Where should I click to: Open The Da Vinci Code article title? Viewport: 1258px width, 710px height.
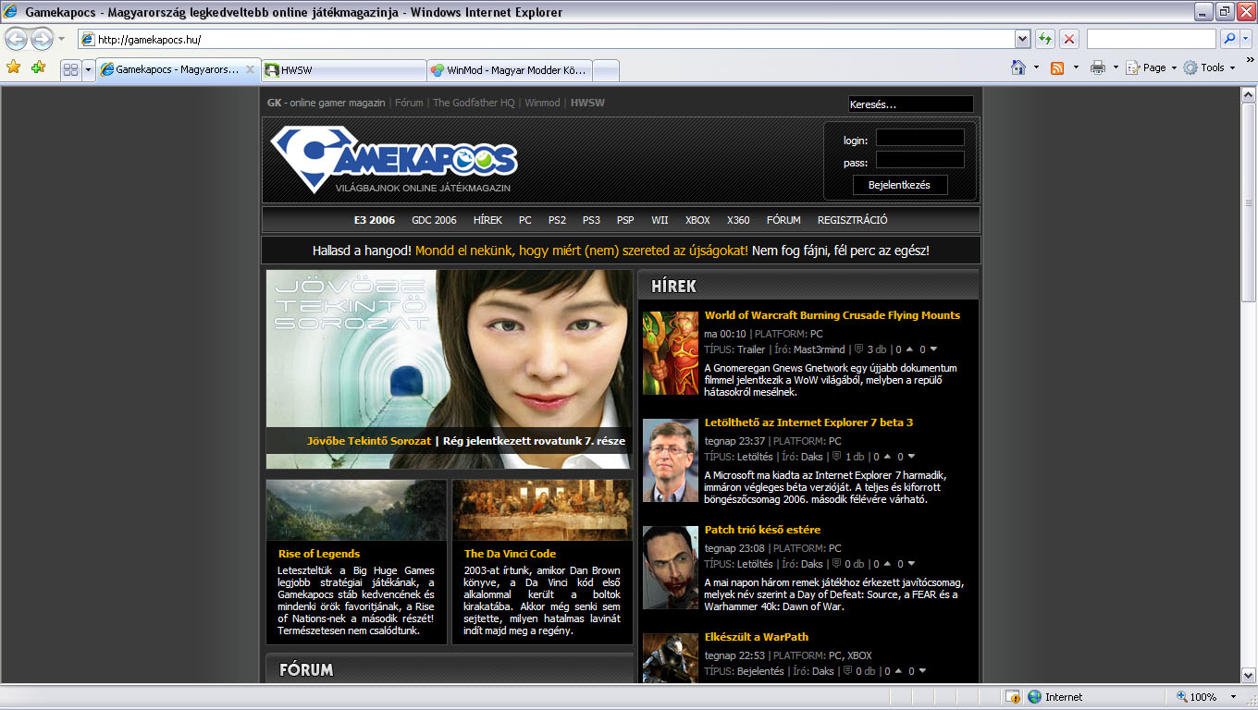(x=510, y=554)
